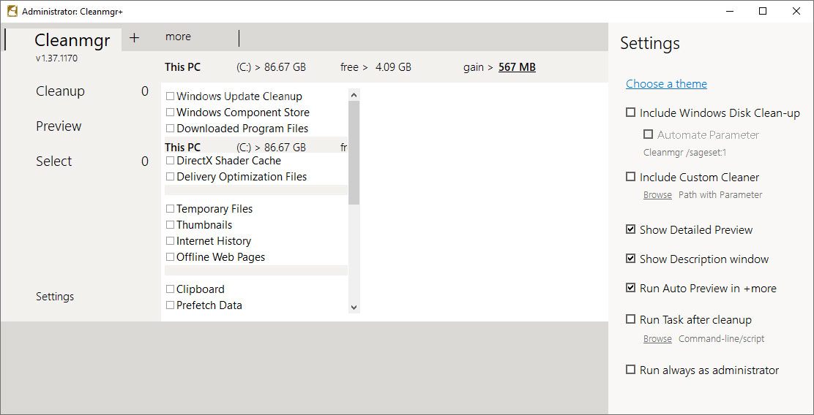Click the Cleanmgr /sageset:1 text
This screenshot has width=814, height=415.
[x=683, y=153]
